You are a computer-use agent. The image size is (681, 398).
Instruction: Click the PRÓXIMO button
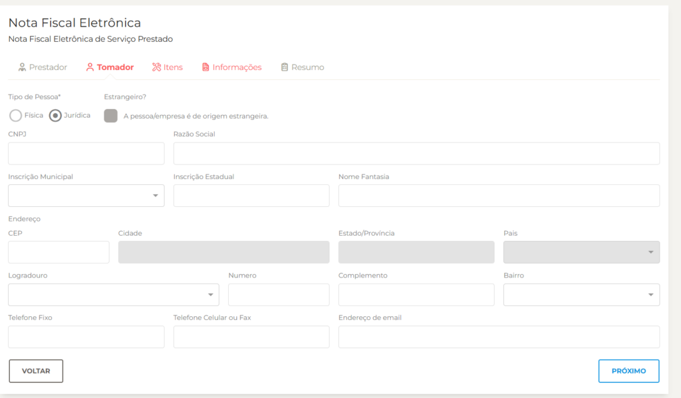pyautogui.click(x=628, y=371)
